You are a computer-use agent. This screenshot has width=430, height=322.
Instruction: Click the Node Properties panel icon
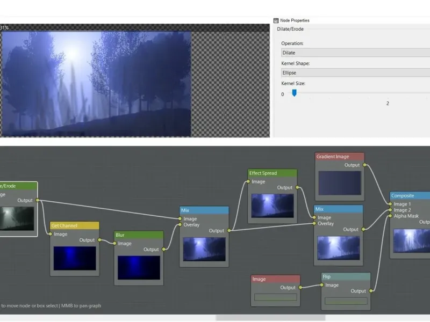[276, 20]
